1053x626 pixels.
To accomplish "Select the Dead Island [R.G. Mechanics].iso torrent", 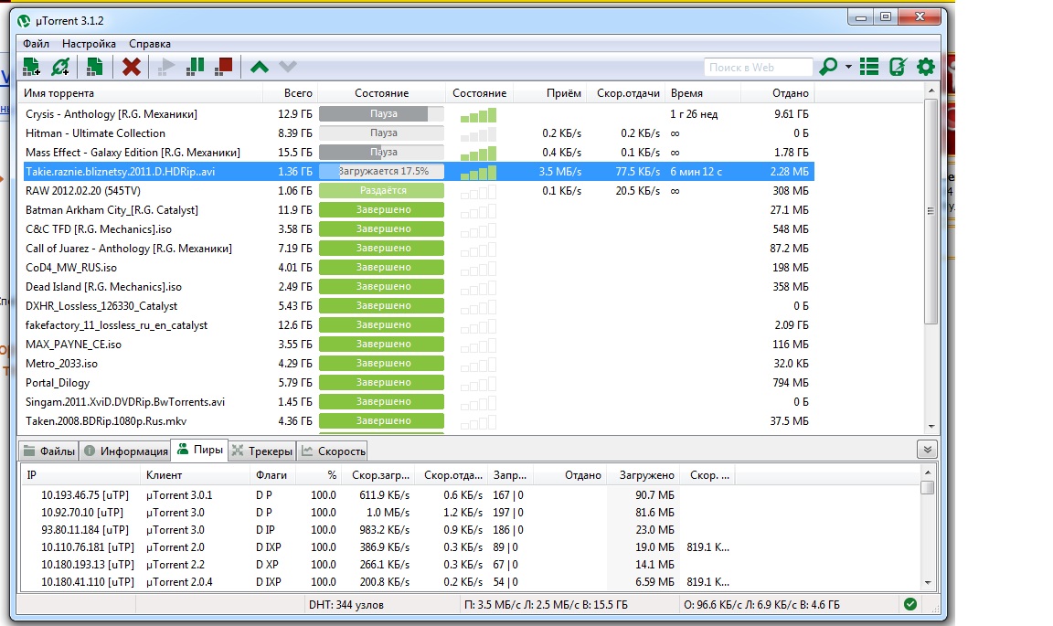I will (419, 287).
